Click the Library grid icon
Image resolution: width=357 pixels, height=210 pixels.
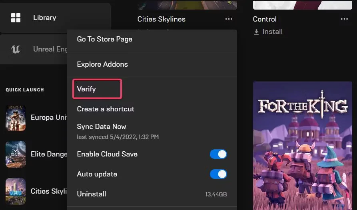pos(16,18)
